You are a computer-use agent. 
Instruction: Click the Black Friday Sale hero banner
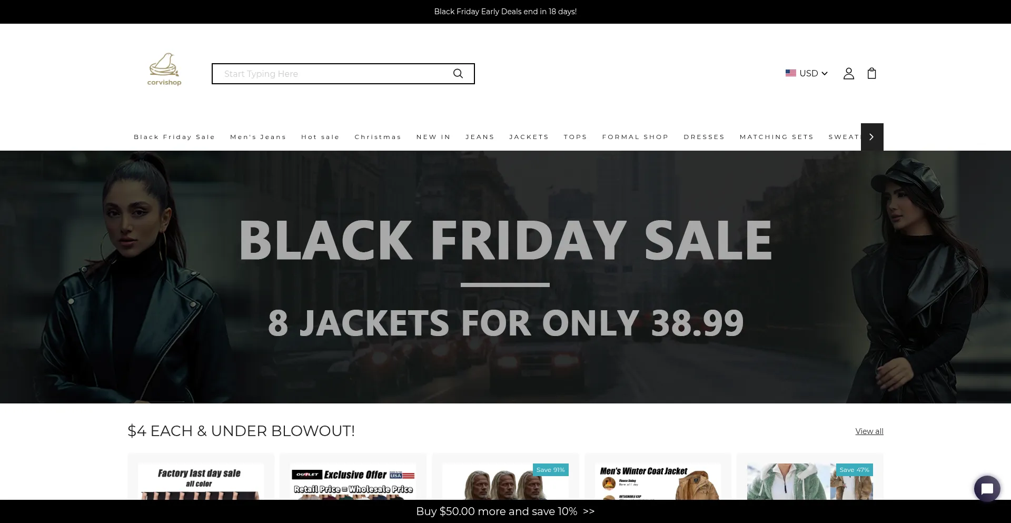[506, 277]
